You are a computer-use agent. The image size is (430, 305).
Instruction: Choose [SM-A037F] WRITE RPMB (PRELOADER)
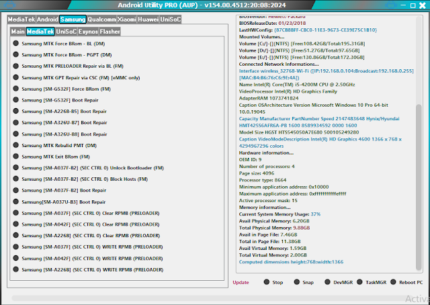point(88,247)
